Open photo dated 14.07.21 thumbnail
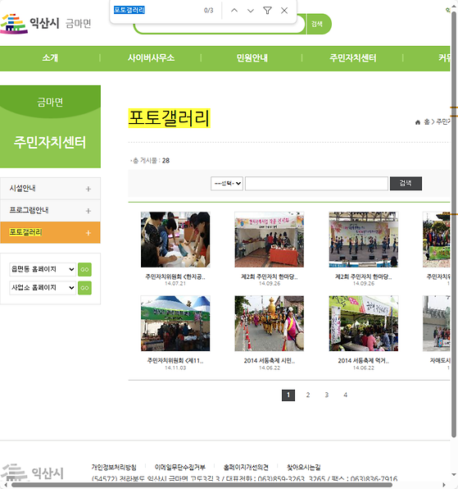This screenshot has height=489, width=458. [175, 240]
